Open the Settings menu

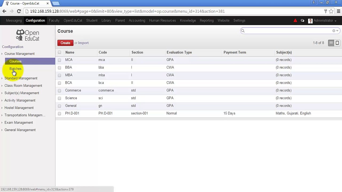click(x=239, y=21)
